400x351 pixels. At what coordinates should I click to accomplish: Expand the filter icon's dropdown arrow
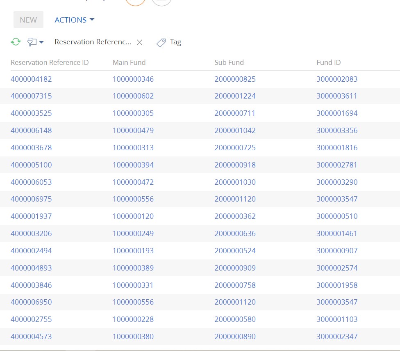click(x=41, y=41)
